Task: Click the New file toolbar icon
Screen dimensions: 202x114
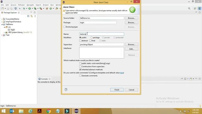Action: click(x=3, y=9)
